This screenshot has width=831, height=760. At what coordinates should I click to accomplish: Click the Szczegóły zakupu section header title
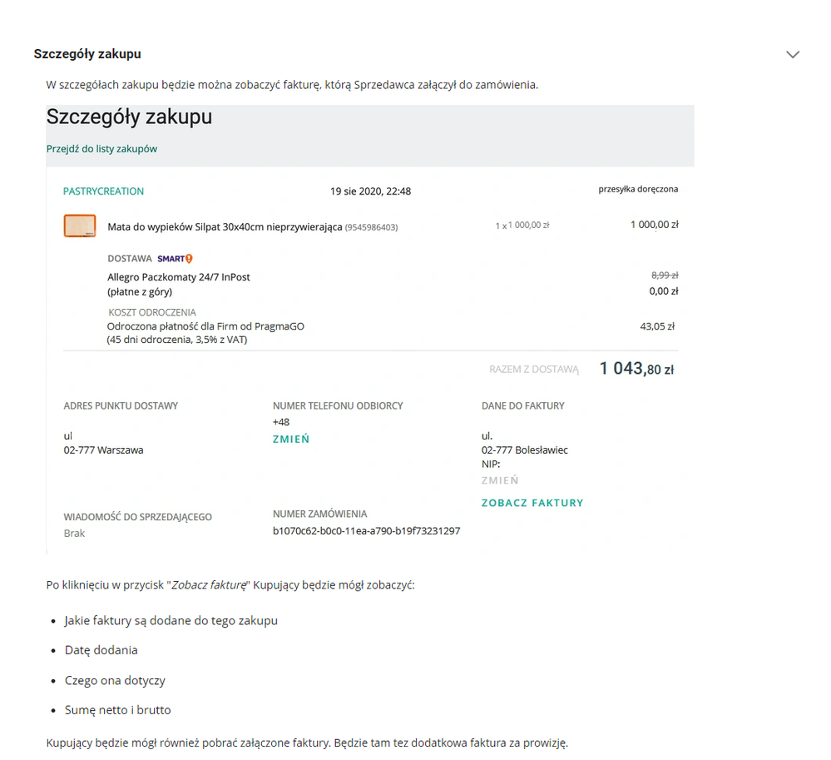tap(87, 54)
